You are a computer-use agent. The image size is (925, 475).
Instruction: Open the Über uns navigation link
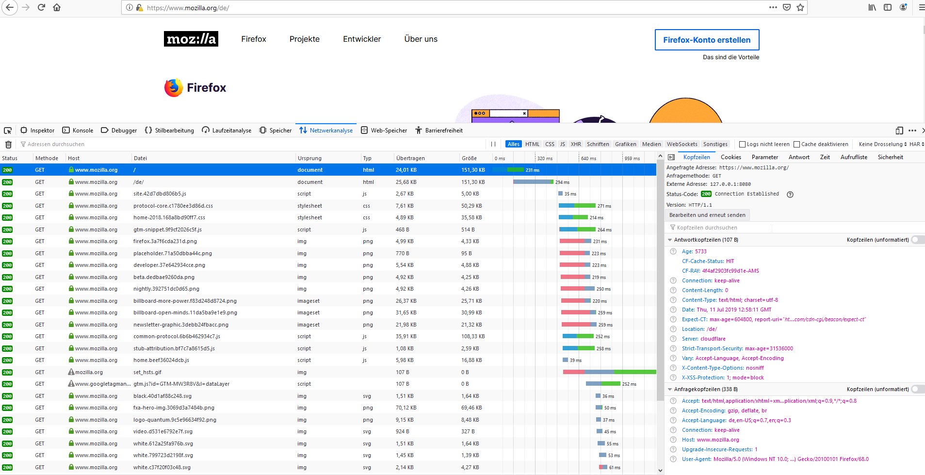[421, 39]
